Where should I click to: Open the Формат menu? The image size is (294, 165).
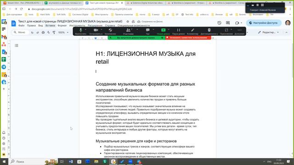62,26
